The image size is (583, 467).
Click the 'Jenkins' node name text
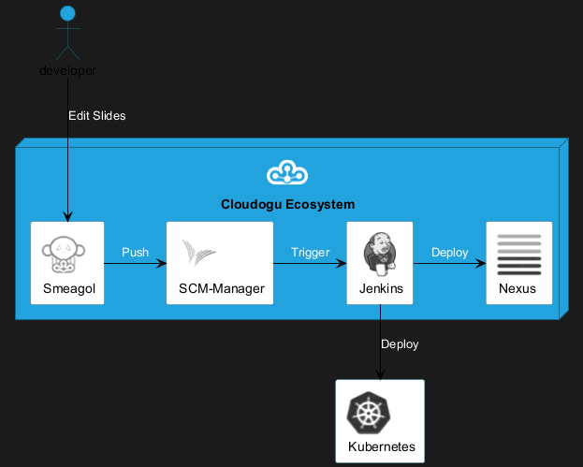(x=381, y=288)
